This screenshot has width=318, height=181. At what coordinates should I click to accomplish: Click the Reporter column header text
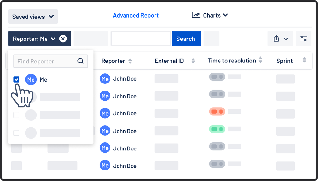coord(113,61)
